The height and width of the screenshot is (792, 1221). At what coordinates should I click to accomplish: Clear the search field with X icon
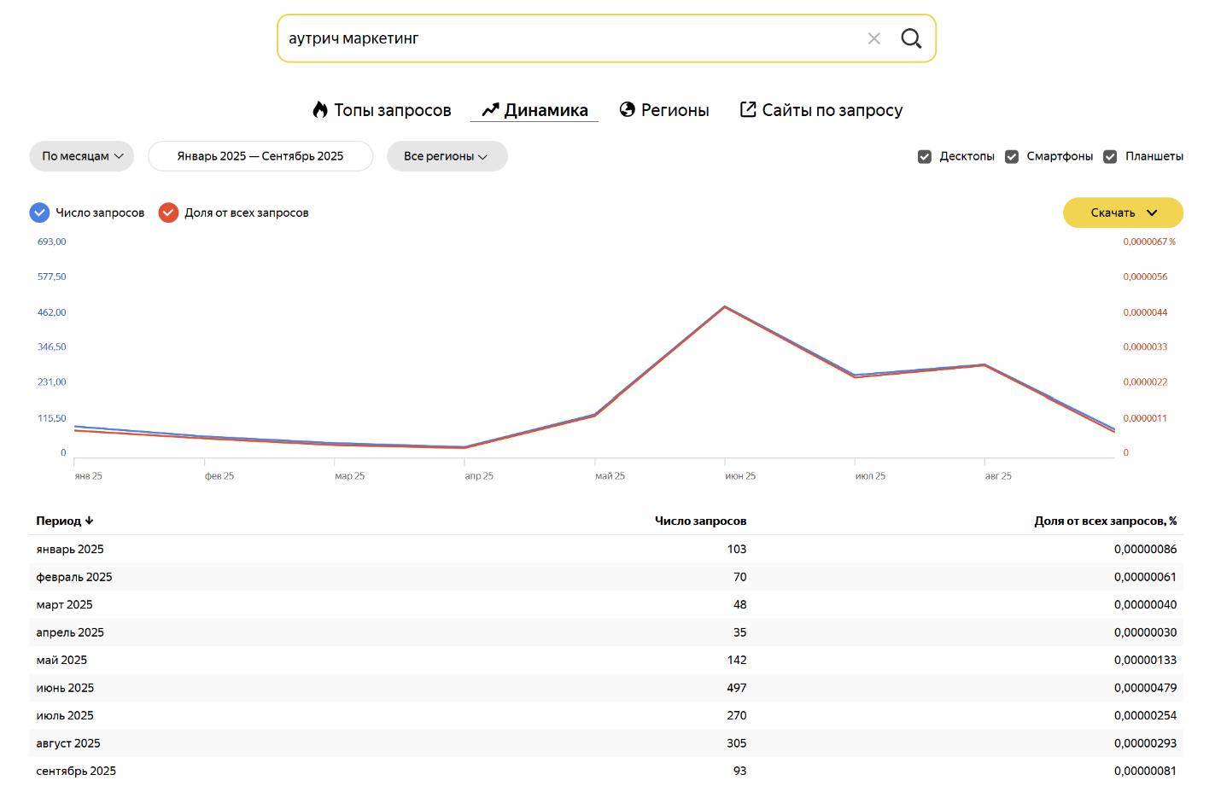[x=873, y=38]
